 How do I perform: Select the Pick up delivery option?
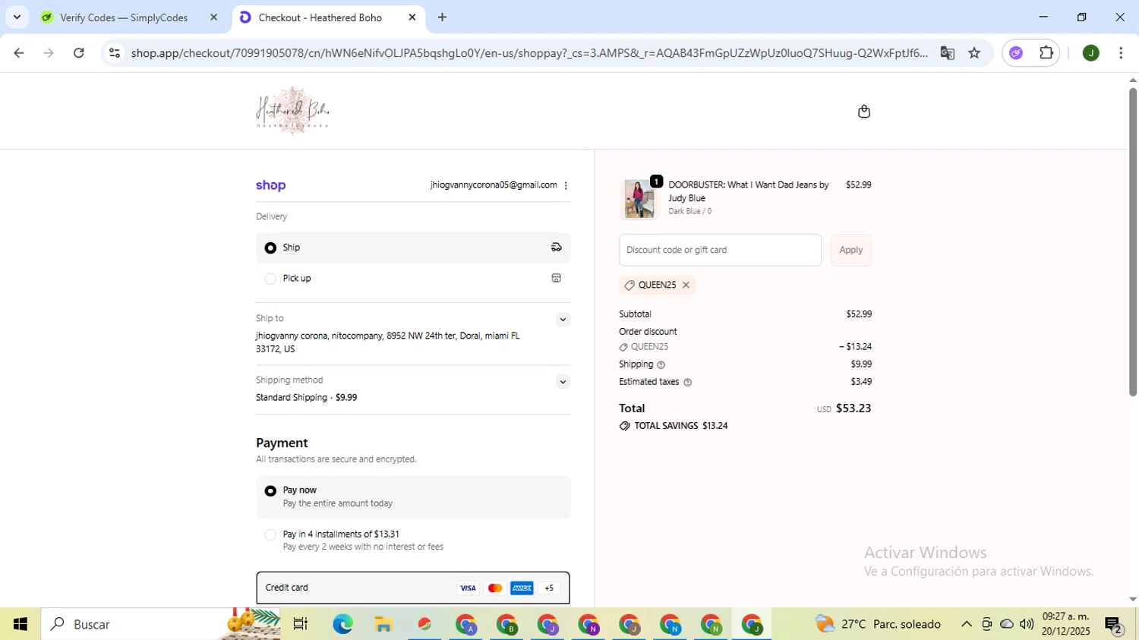[x=413, y=279]
